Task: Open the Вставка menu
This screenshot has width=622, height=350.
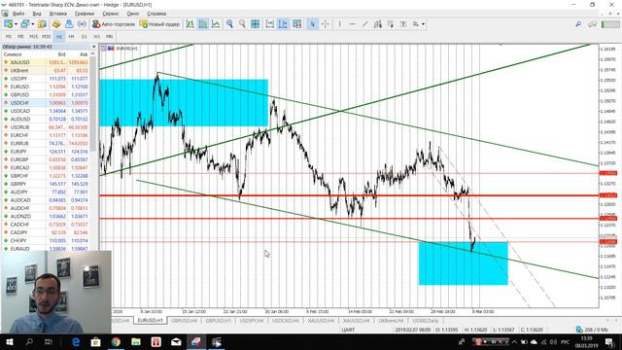Action: point(58,14)
